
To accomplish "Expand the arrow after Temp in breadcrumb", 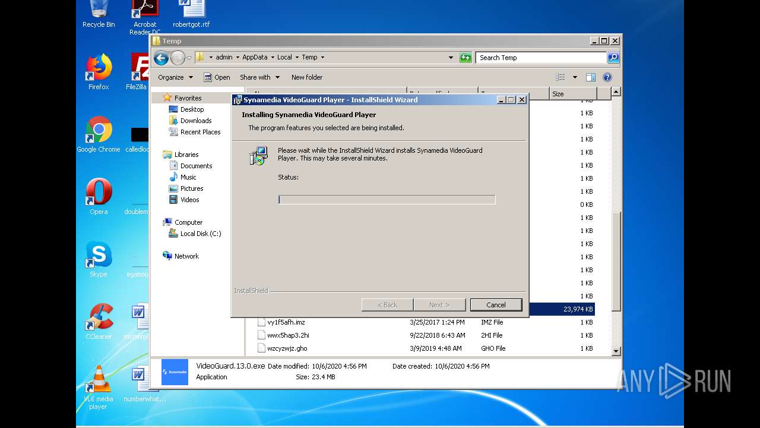I will (x=322, y=58).
